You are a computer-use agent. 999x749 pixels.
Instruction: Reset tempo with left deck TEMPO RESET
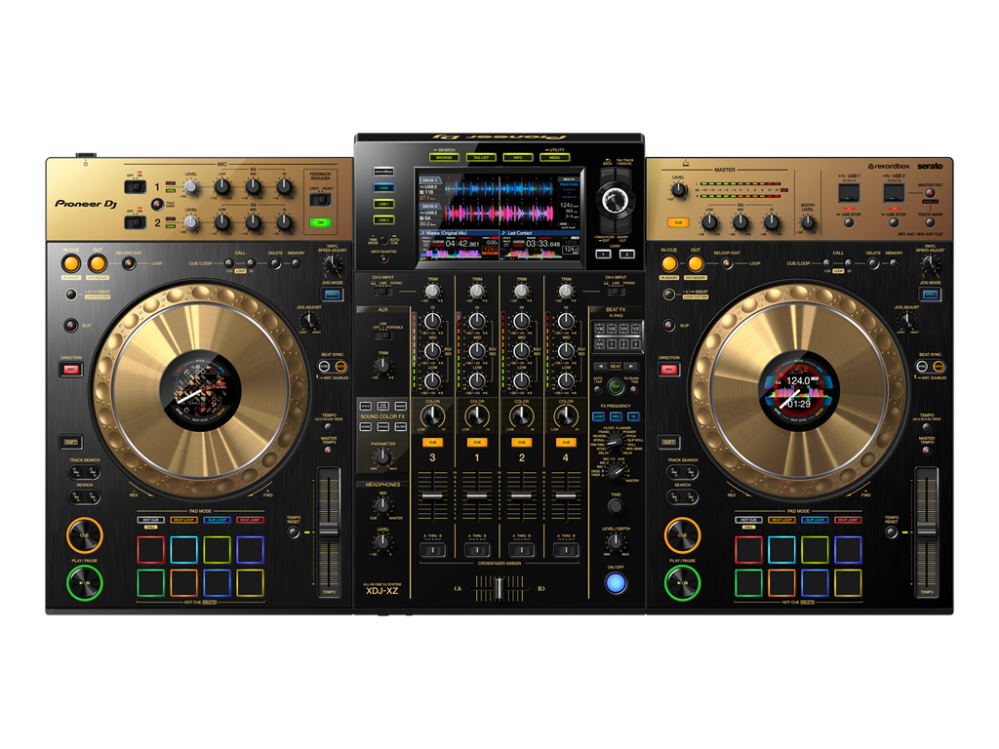pyautogui.click(x=294, y=532)
